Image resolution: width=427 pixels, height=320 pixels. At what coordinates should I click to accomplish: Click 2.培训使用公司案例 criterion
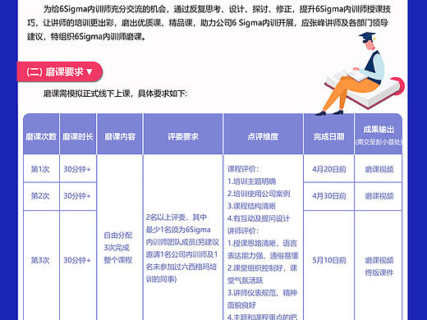[x=259, y=194]
